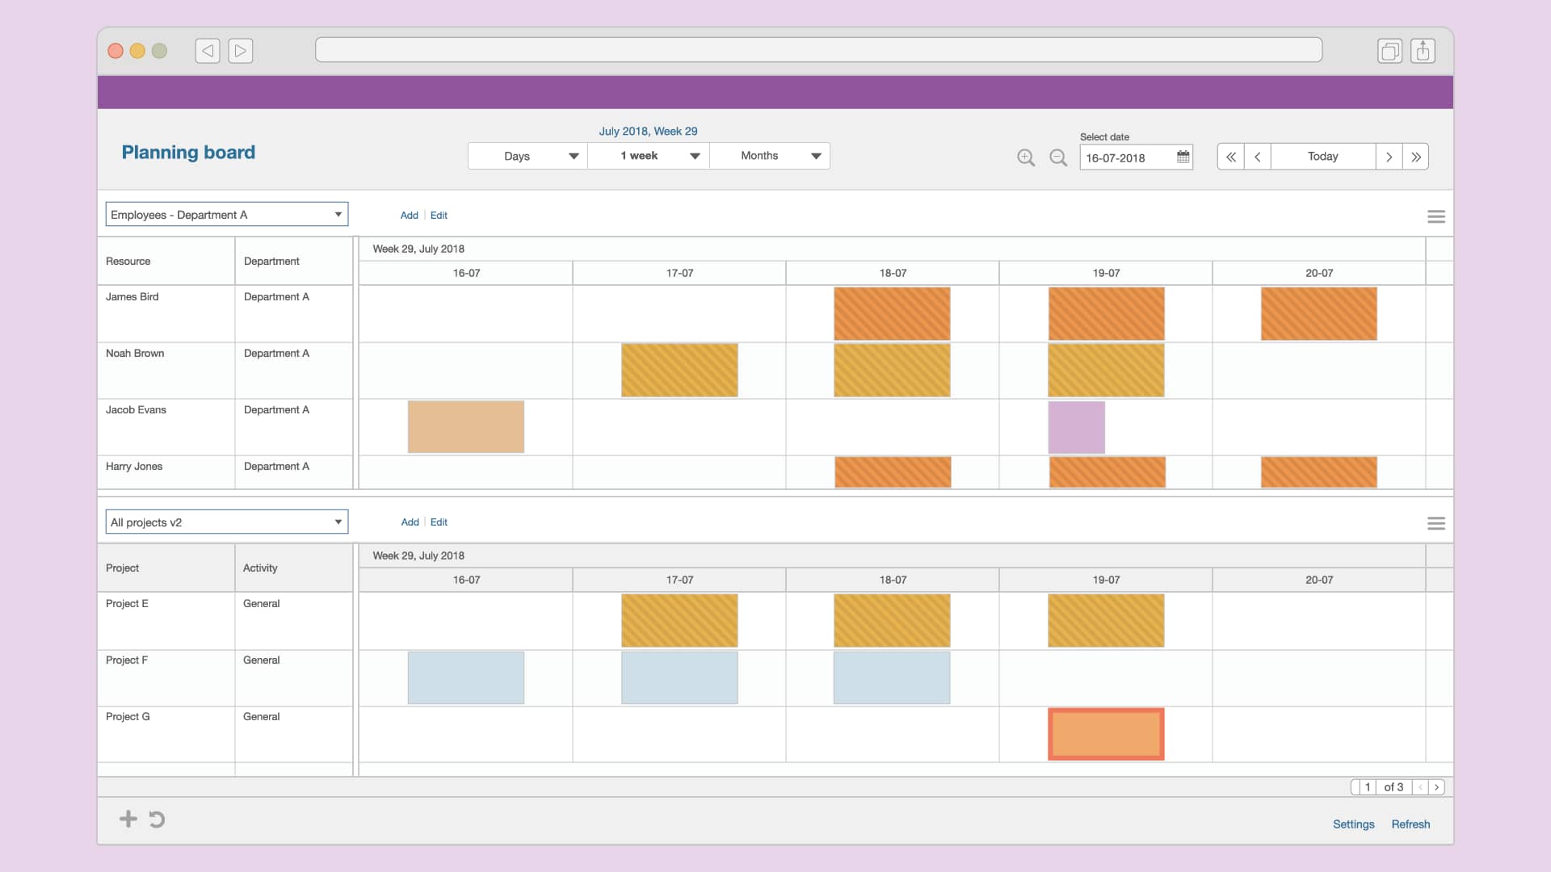The width and height of the screenshot is (1551, 872).
Task: Jump to first period with double-left arrows
Action: coord(1230,156)
